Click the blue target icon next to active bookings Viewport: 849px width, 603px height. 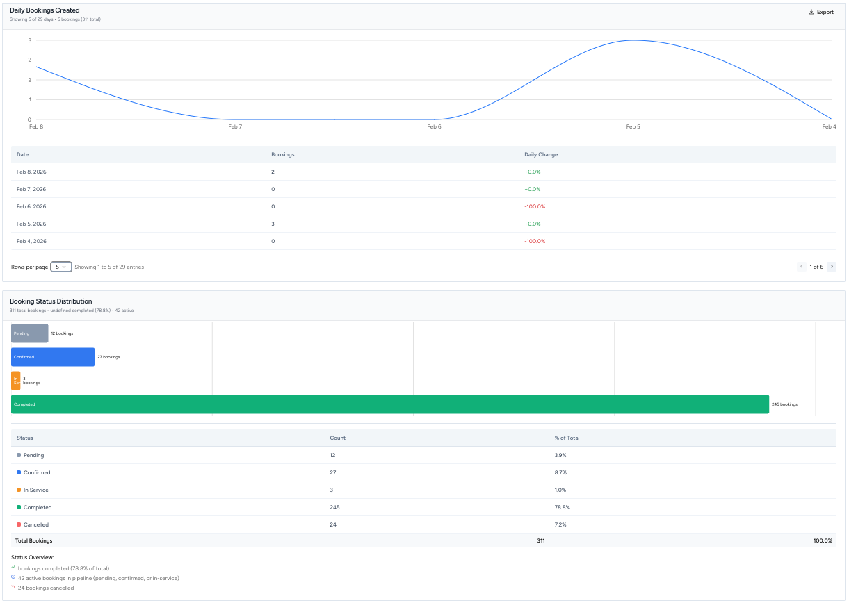[x=13, y=576]
